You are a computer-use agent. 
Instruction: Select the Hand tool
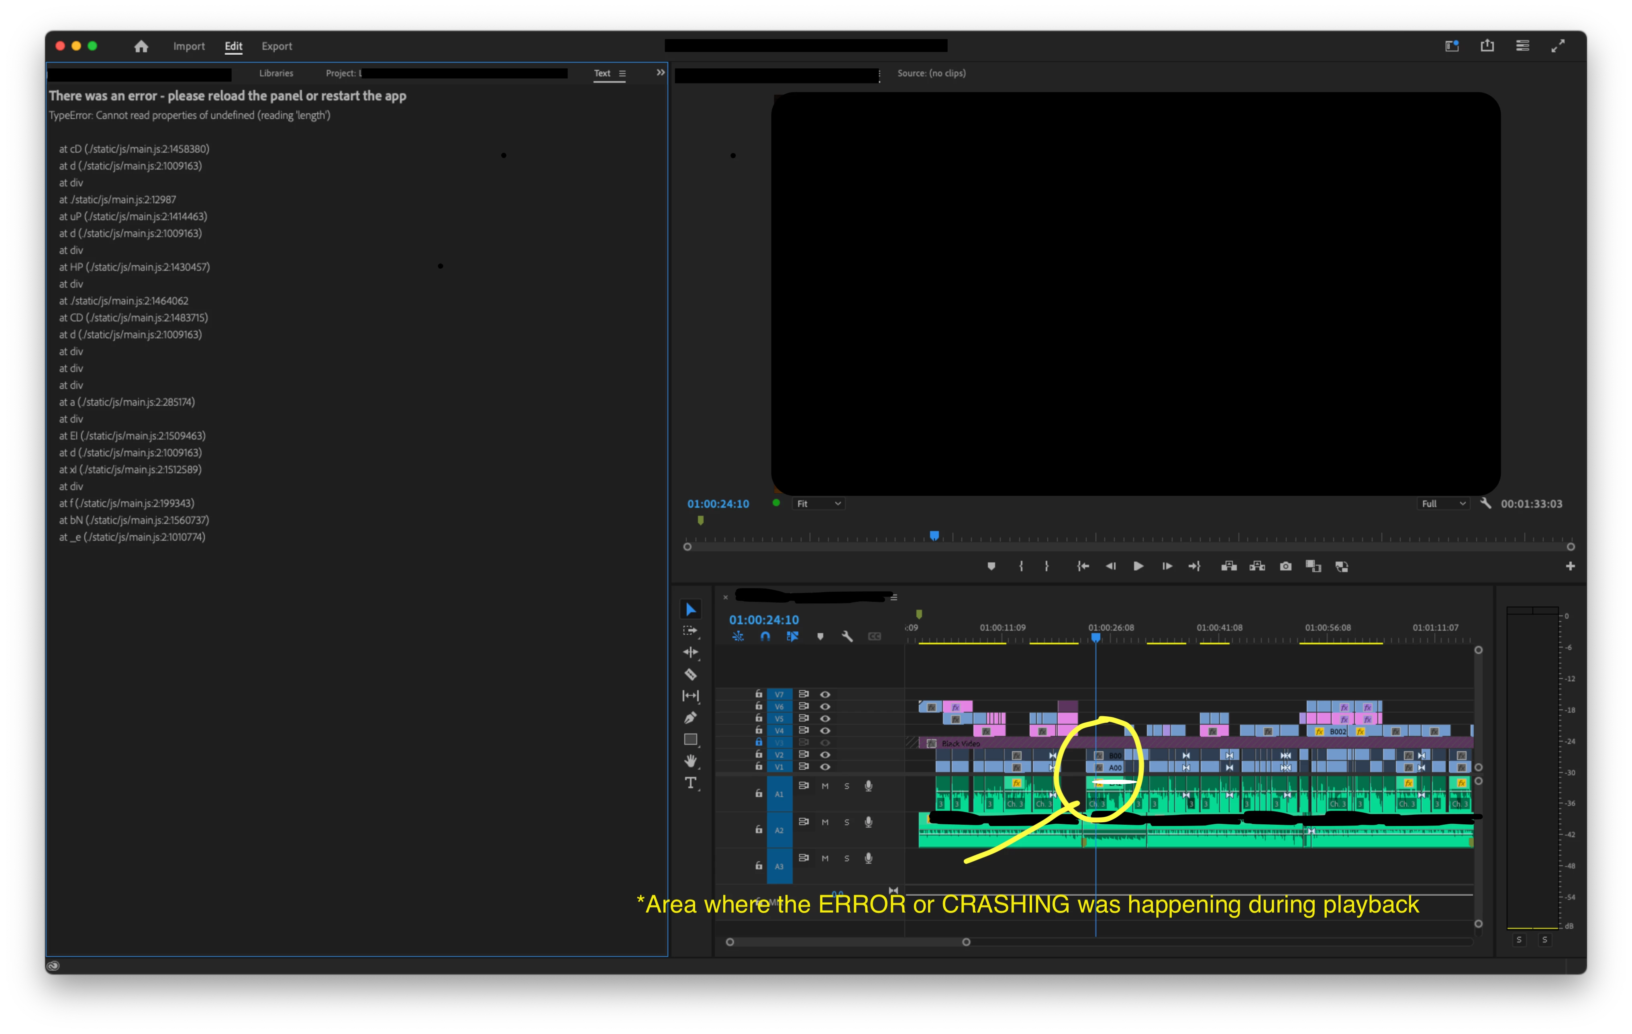tap(690, 761)
